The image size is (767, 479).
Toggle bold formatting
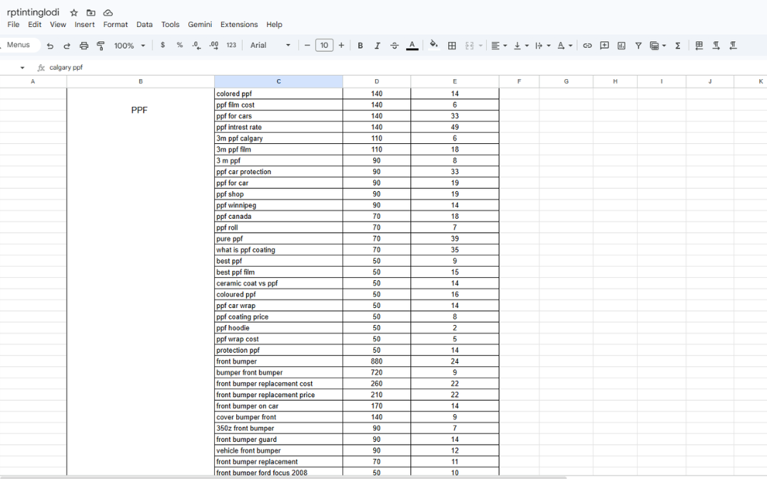click(360, 46)
